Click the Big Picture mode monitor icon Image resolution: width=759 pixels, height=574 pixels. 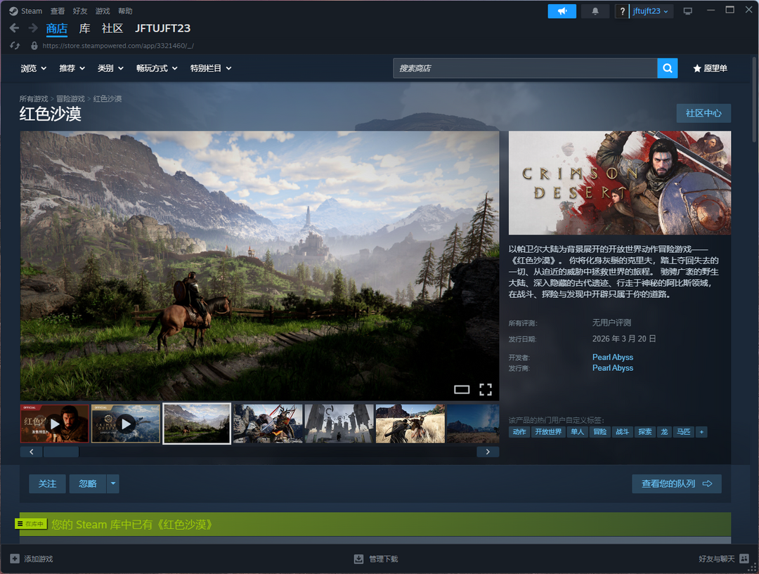(x=687, y=11)
